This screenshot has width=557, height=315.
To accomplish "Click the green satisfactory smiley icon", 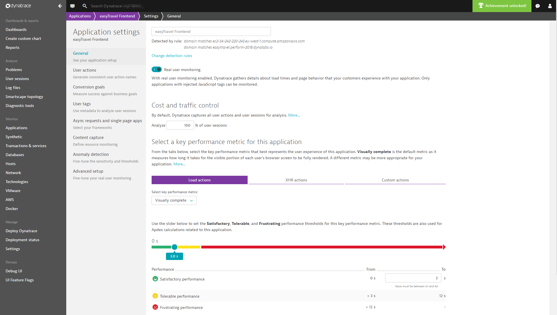I will pyautogui.click(x=155, y=279).
